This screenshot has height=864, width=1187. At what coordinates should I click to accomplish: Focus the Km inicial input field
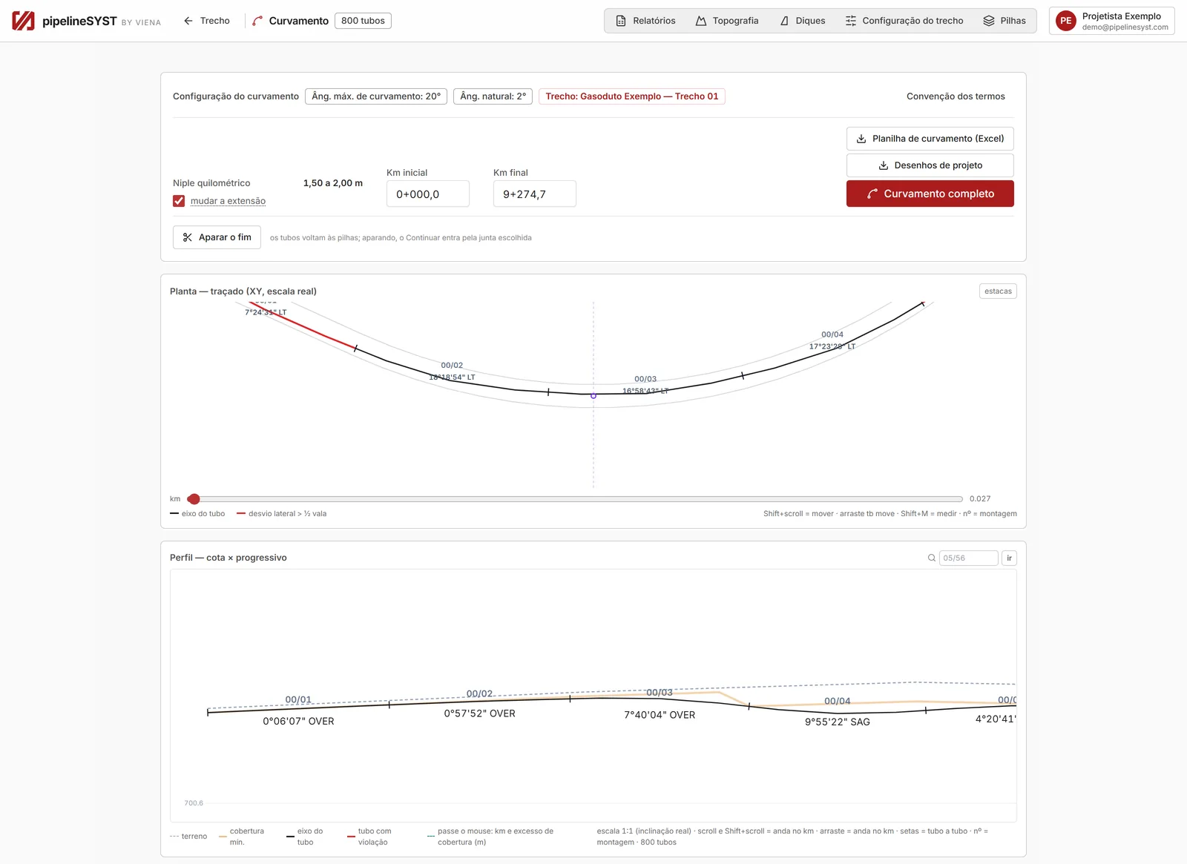tap(428, 194)
